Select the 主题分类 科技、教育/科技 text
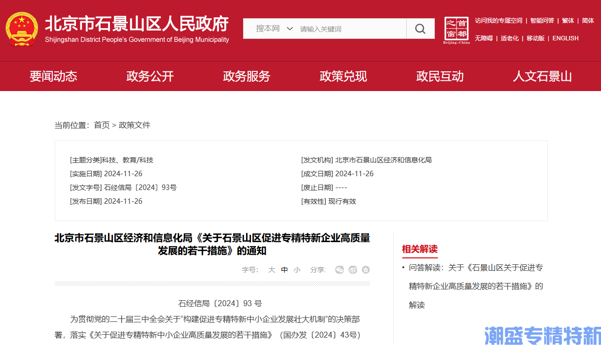Image resolution: width=601 pixels, height=345 pixels. click(111, 160)
